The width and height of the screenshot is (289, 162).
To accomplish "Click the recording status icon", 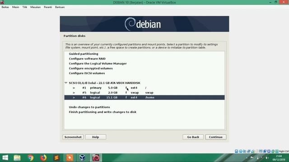I will (265, 151).
